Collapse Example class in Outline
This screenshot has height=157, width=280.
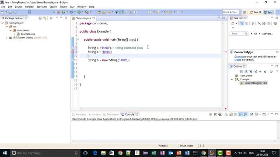pos(232,79)
